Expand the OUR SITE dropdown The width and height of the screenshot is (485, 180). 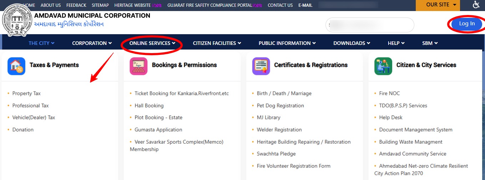(438, 5)
